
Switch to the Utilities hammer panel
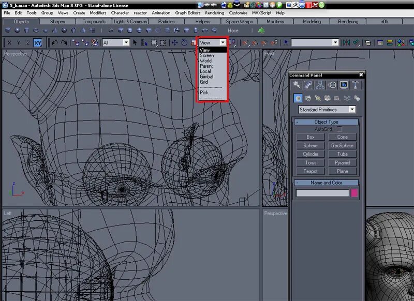pyautogui.click(x=356, y=85)
